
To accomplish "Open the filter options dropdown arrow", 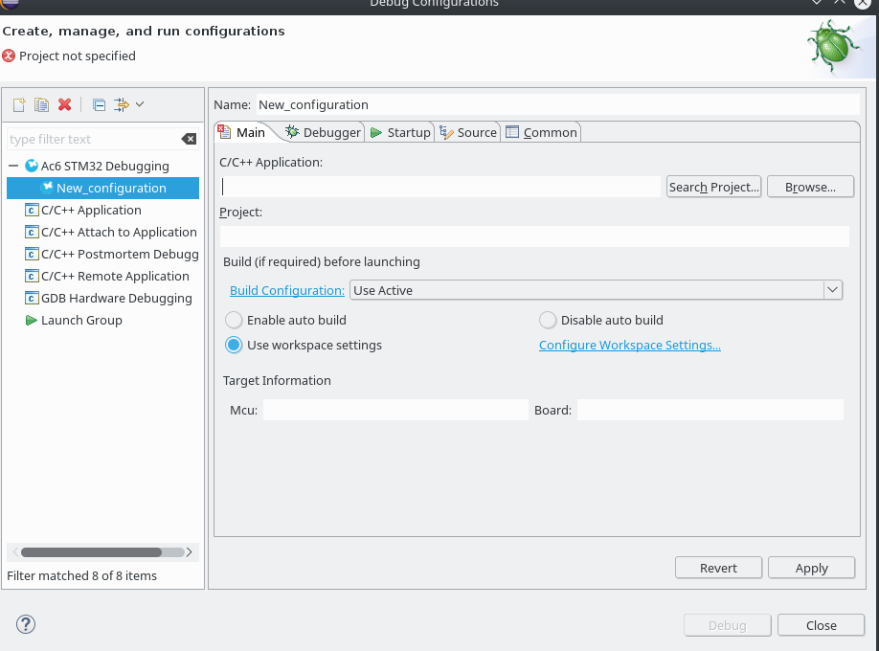I will (140, 104).
